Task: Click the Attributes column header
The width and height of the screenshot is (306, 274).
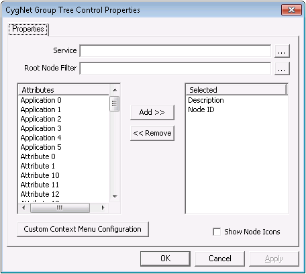Action: 64,90
